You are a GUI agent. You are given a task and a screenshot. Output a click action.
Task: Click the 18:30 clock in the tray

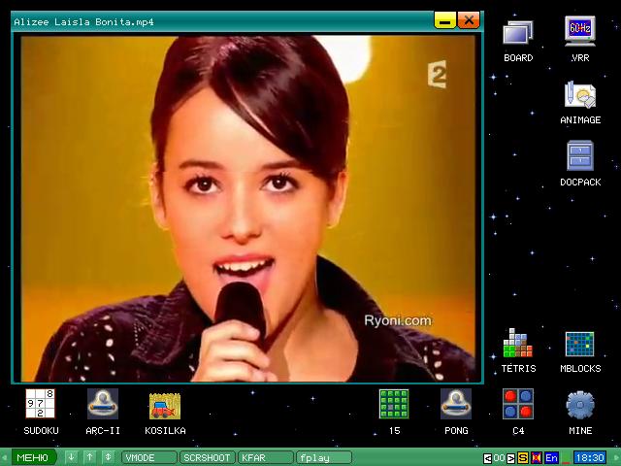click(589, 457)
